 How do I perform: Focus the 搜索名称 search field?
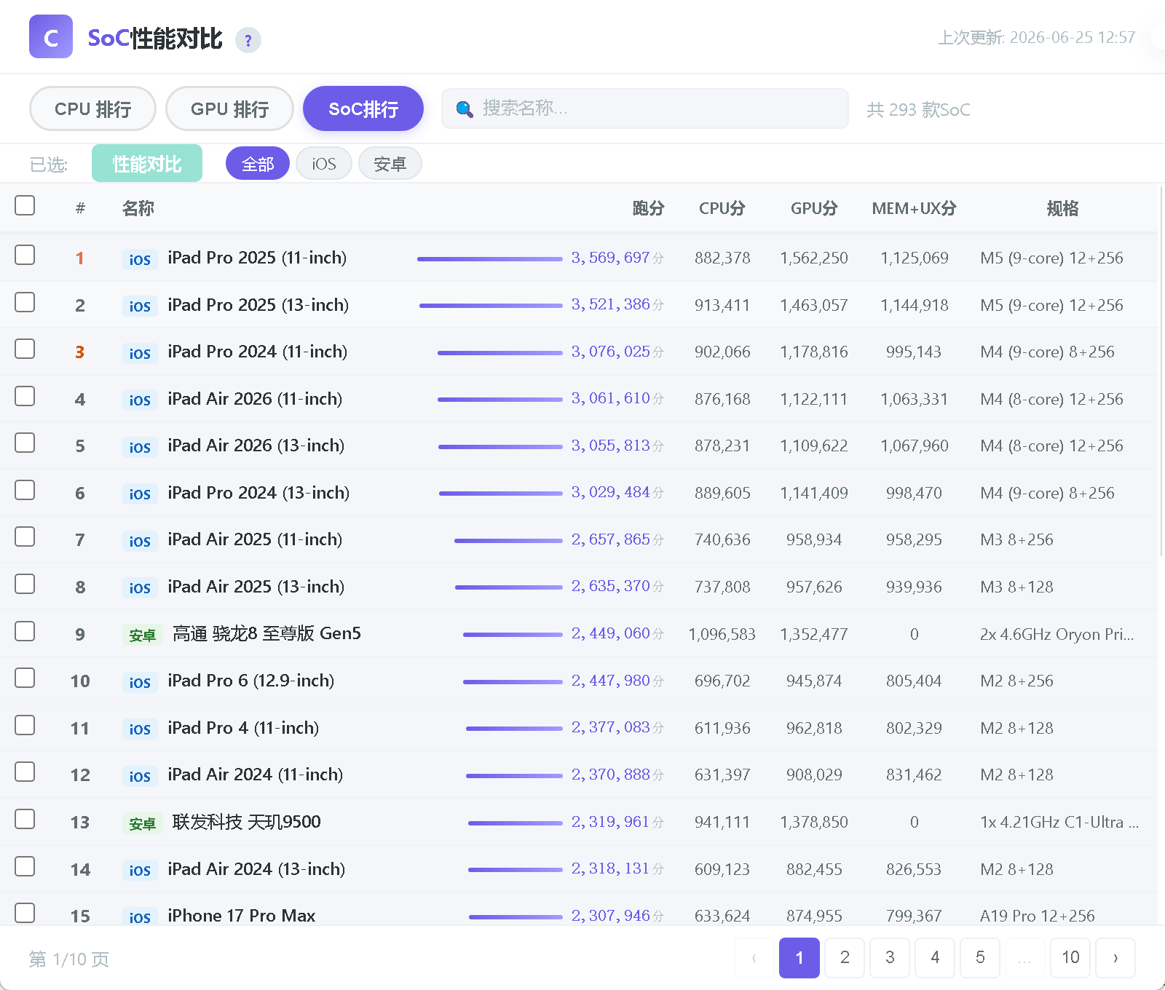pyautogui.click(x=645, y=108)
